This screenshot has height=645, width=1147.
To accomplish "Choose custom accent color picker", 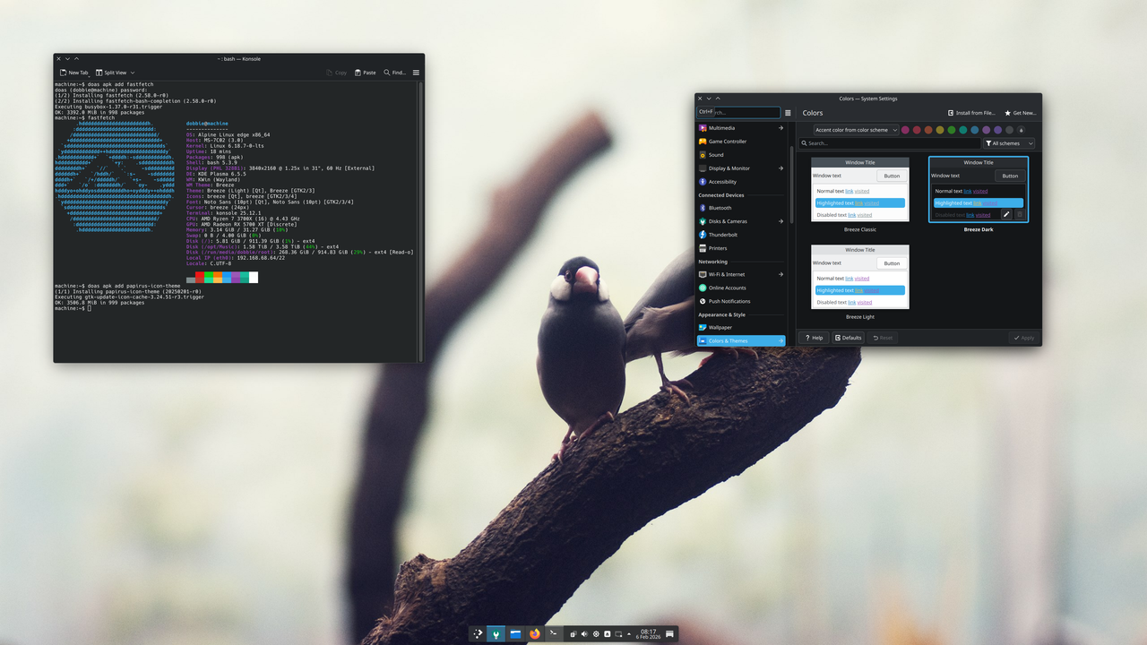I will [1021, 130].
